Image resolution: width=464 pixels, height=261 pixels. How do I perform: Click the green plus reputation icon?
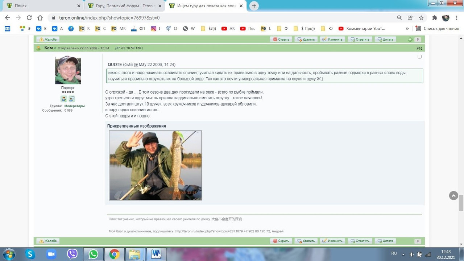click(x=410, y=39)
